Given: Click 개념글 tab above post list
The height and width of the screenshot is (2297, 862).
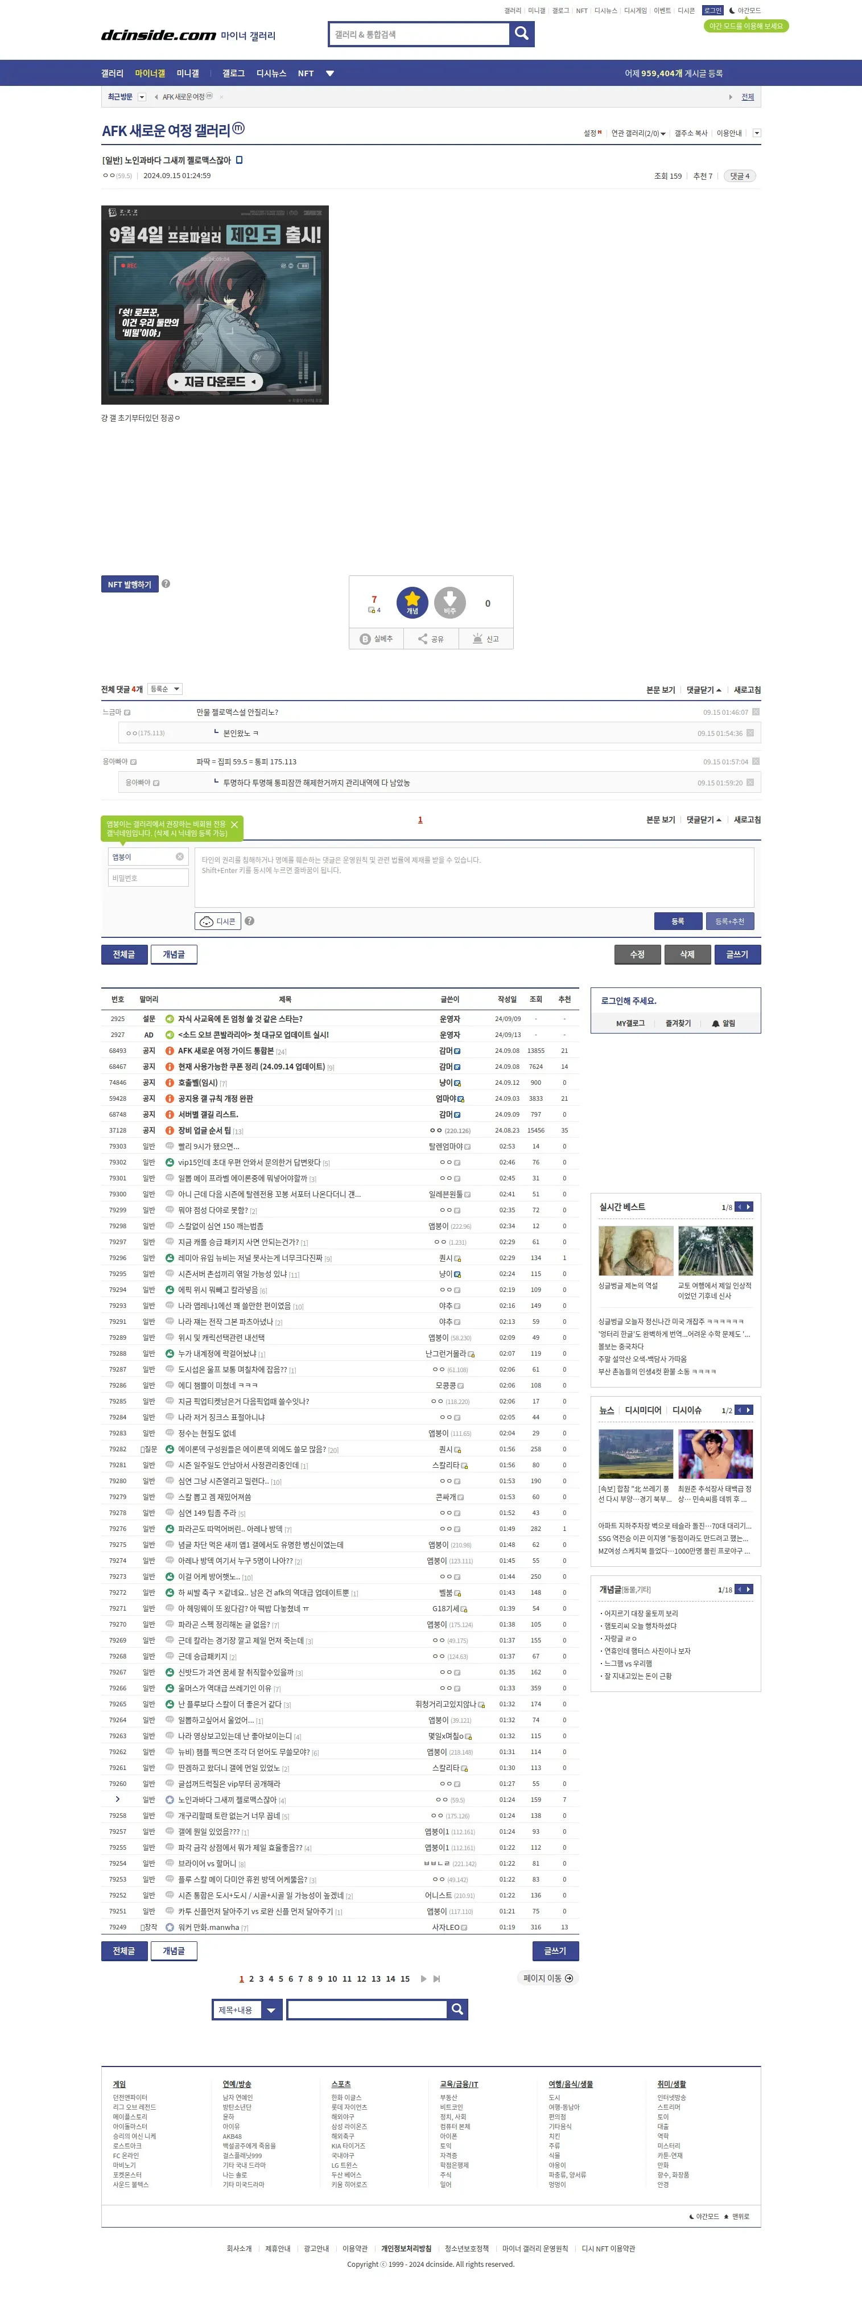Looking at the screenshot, I should tap(174, 954).
